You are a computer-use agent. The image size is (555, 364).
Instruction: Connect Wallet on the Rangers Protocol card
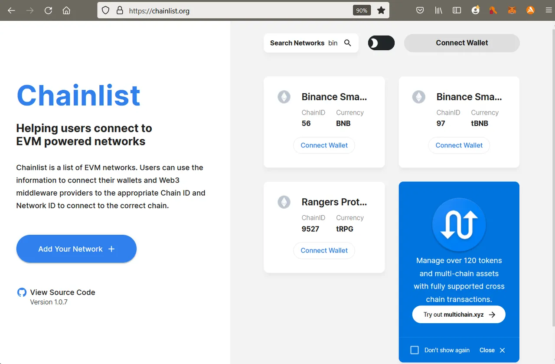324,250
